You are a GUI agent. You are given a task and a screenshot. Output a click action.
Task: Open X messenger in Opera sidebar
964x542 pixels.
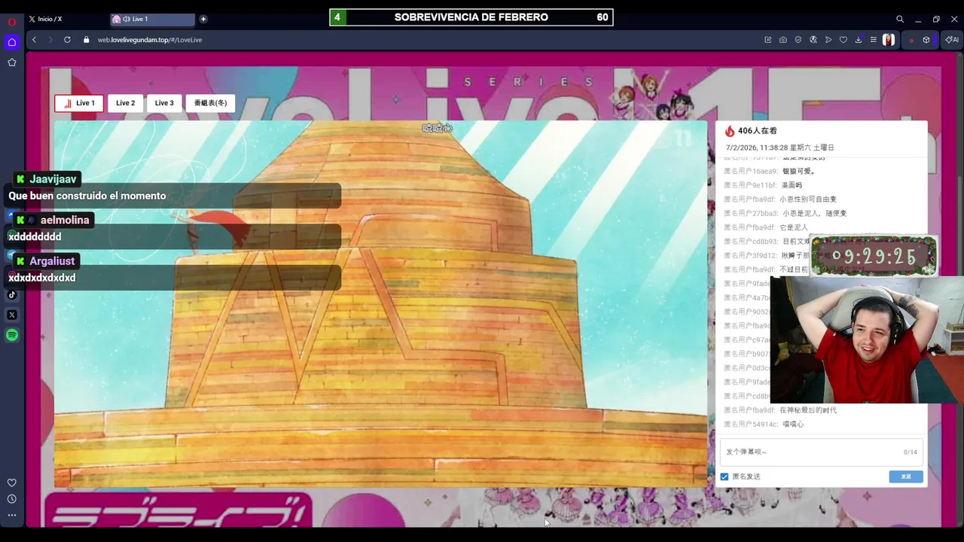click(12, 315)
